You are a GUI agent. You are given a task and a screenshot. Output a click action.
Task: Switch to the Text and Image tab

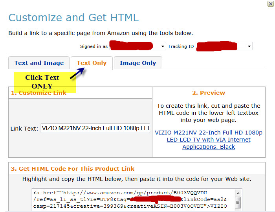click(x=39, y=63)
